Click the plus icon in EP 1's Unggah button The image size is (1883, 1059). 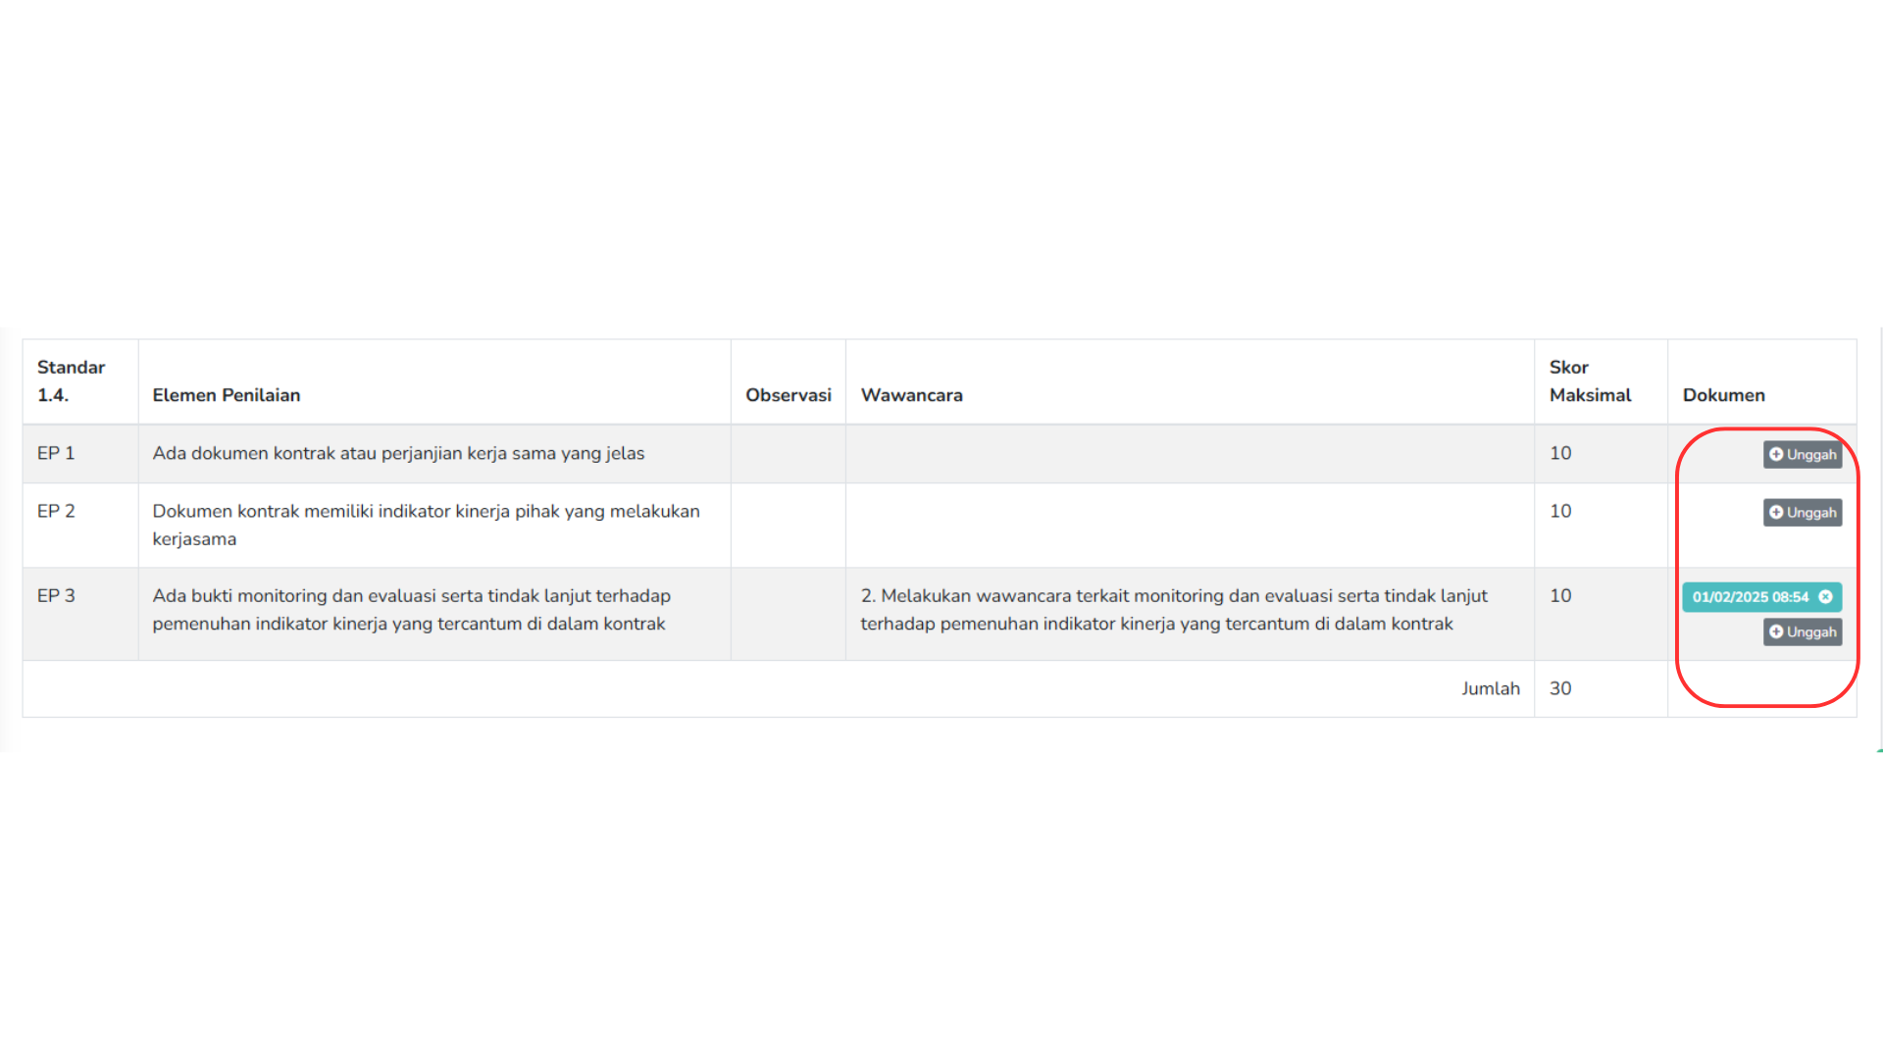click(1776, 454)
